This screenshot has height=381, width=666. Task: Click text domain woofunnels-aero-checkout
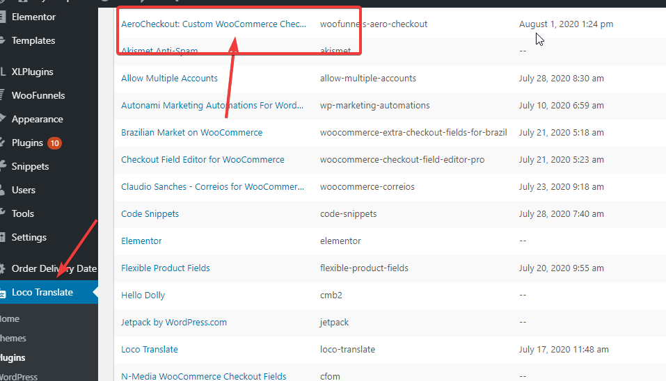coord(374,24)
